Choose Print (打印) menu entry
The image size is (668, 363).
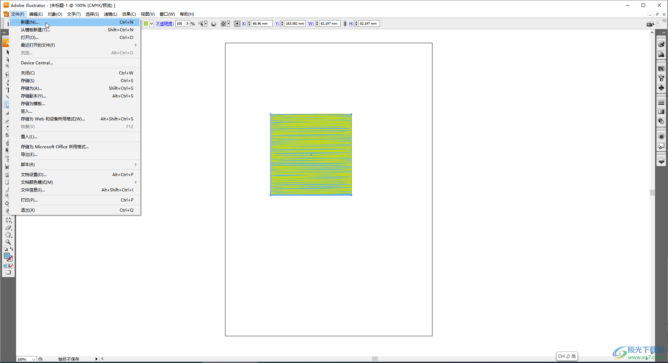point(75,200)
